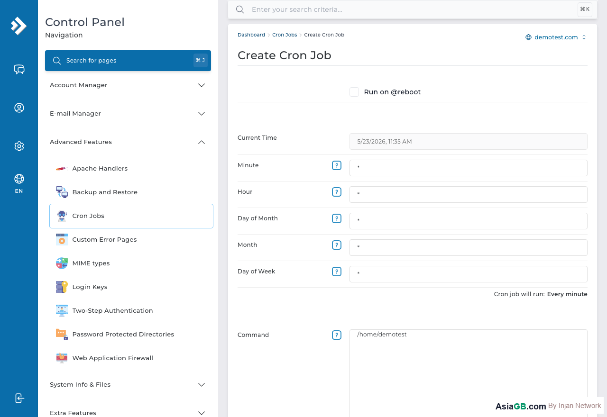Select the Backup and Restore menu item

[131, 192]
